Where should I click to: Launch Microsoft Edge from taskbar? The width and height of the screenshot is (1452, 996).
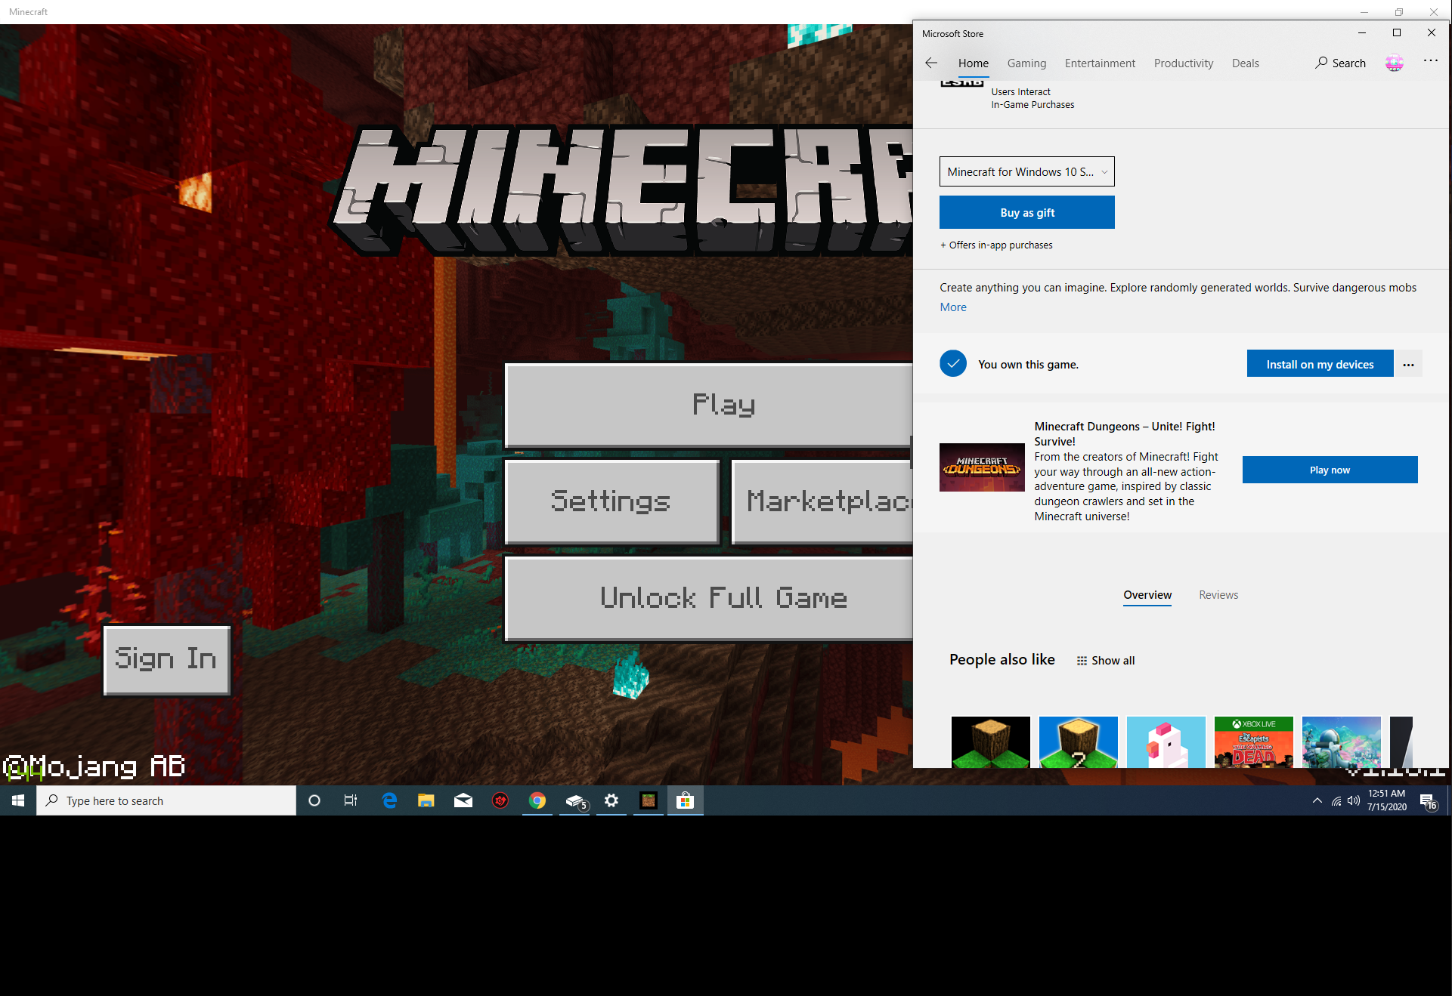[389, 800]
